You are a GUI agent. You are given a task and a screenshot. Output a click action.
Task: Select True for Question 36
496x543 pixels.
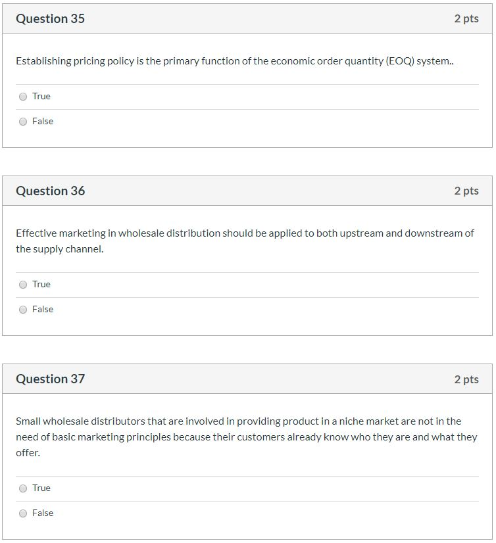pyautogui.click(x=23, y=284)
